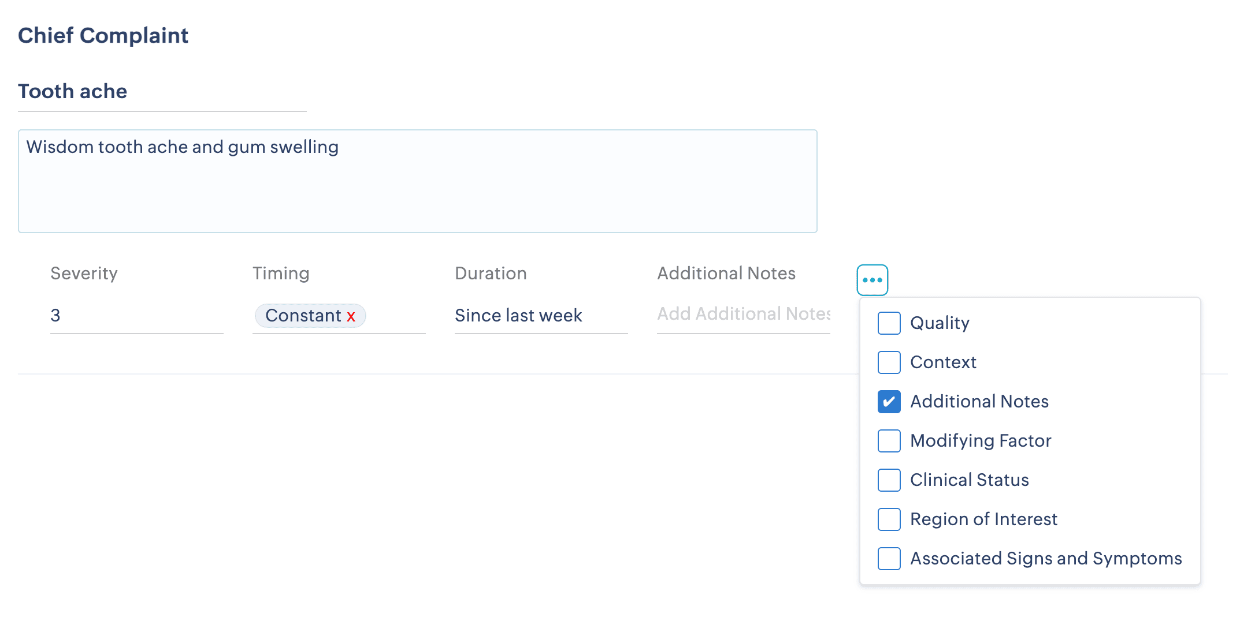Screen dimensions: 1240x636
Task: Toggle Associated Signs and Symptoms checkbox
Action: 889,559
